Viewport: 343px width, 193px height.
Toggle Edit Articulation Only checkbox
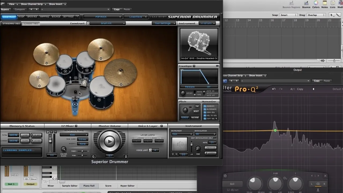click(x=215, y=138)
